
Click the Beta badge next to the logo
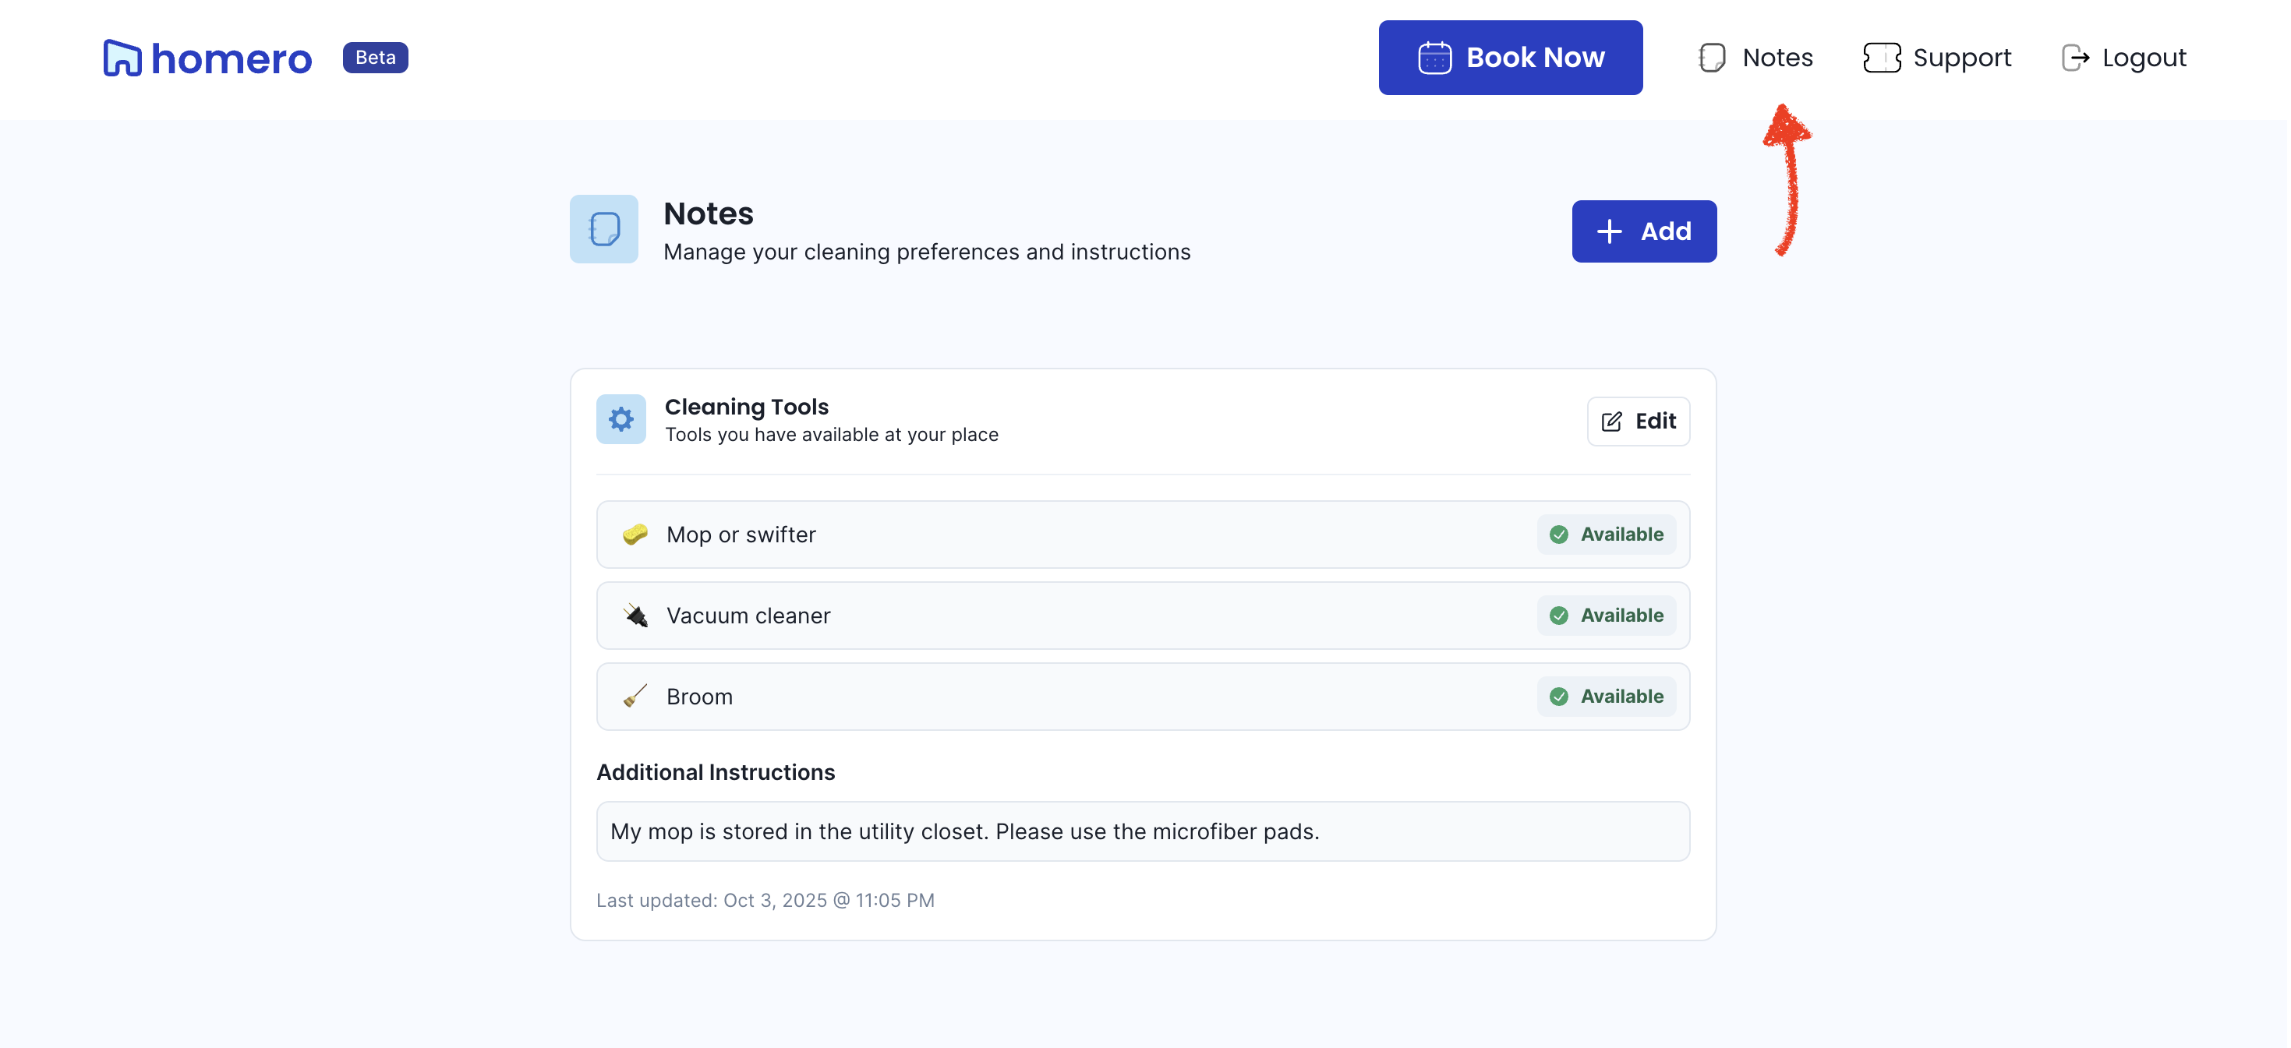(x=375, y=58)
